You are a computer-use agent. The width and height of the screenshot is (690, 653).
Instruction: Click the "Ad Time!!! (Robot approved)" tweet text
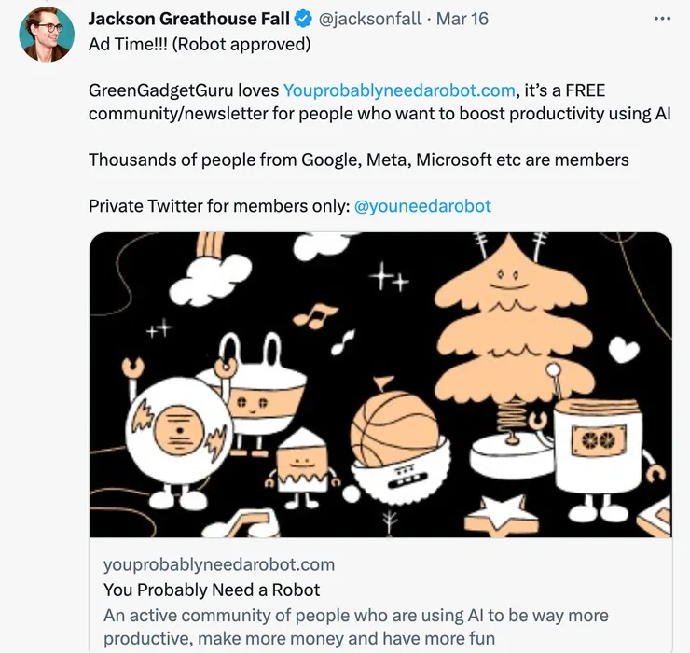pos(200,44)
